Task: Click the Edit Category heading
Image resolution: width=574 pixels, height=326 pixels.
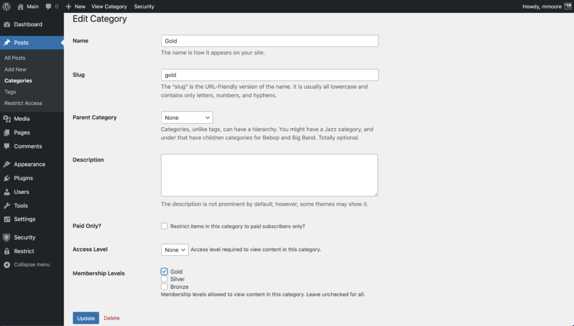Action: (x=100, y=19)
